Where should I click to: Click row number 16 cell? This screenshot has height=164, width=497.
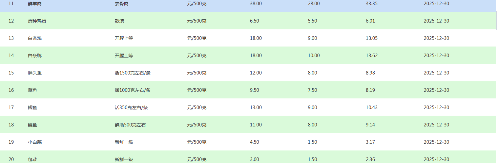coord(11,90)
